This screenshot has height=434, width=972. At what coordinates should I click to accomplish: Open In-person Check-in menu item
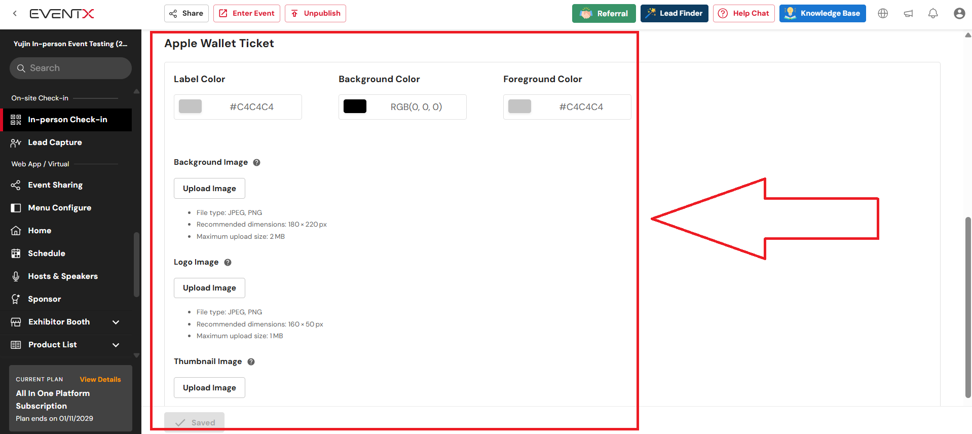tap(66, 120)
